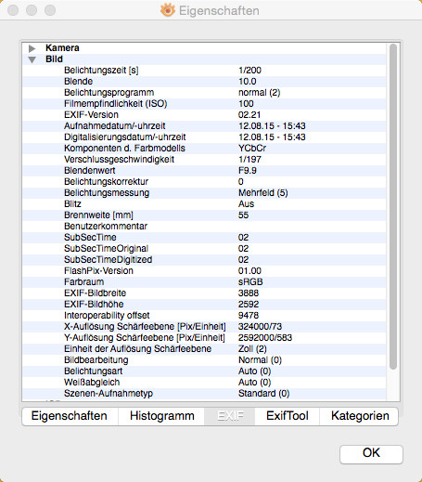Expand the Kamera section triangle
This screenshot has width=422, height=482.
(x=32, y=48)
